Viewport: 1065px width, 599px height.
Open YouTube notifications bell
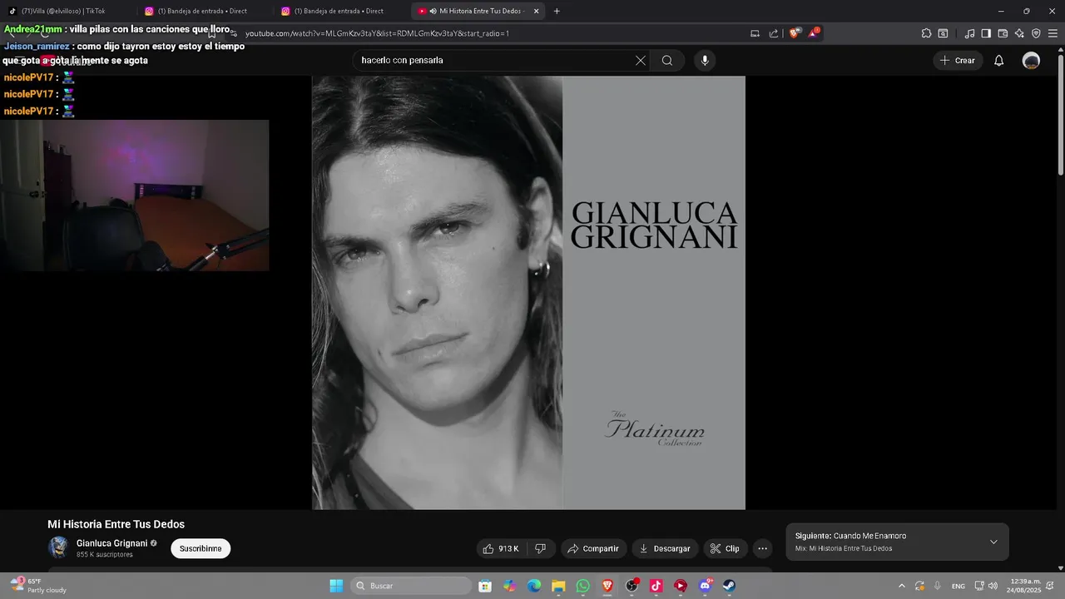tap(999, 61)
